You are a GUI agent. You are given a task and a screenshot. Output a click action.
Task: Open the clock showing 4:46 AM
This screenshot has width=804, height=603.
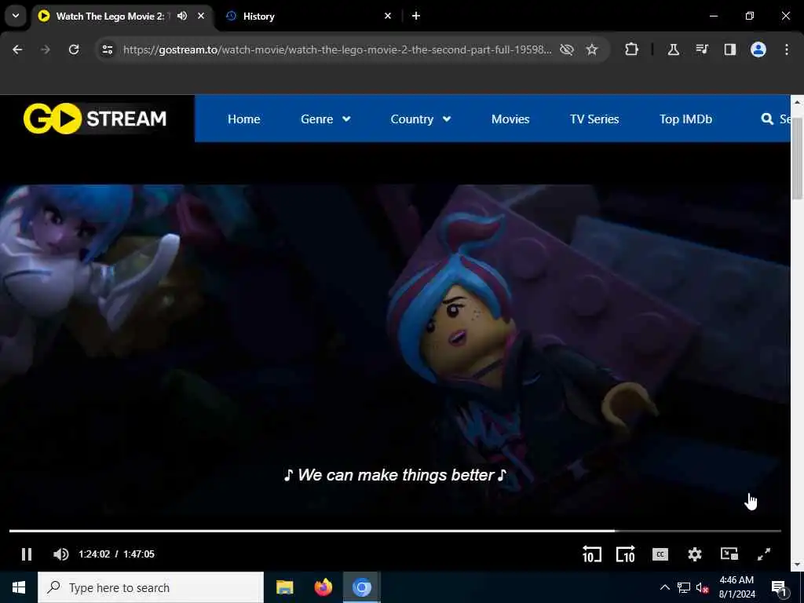point(736,587)
